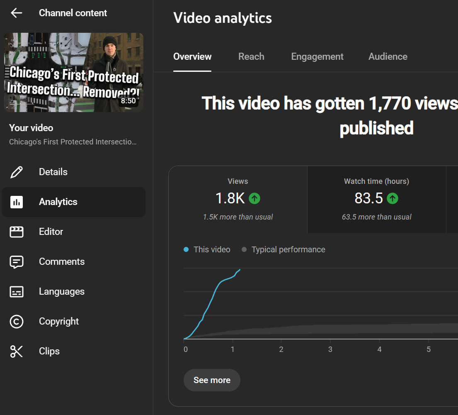Click the Copyright circle icon
Viewport: 458px width, 415px height.
(17, 322)
